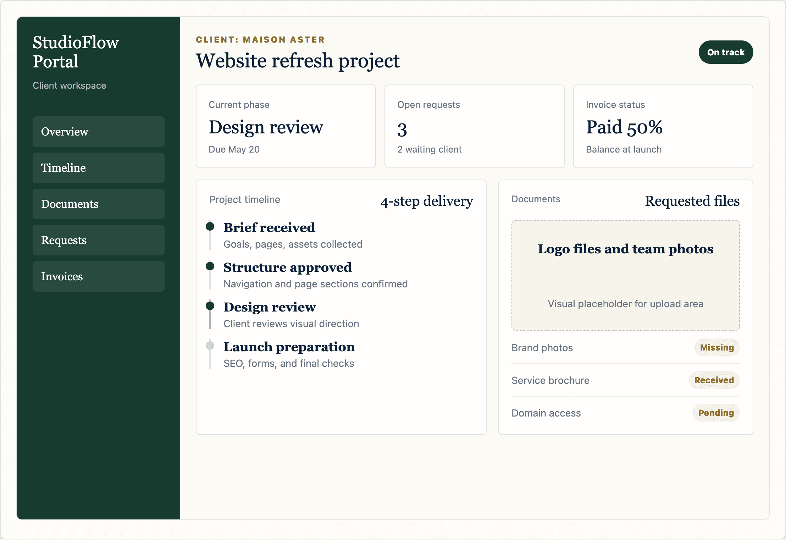
Task: Select the Design review step in timeline
Action: tap(270, 307)
